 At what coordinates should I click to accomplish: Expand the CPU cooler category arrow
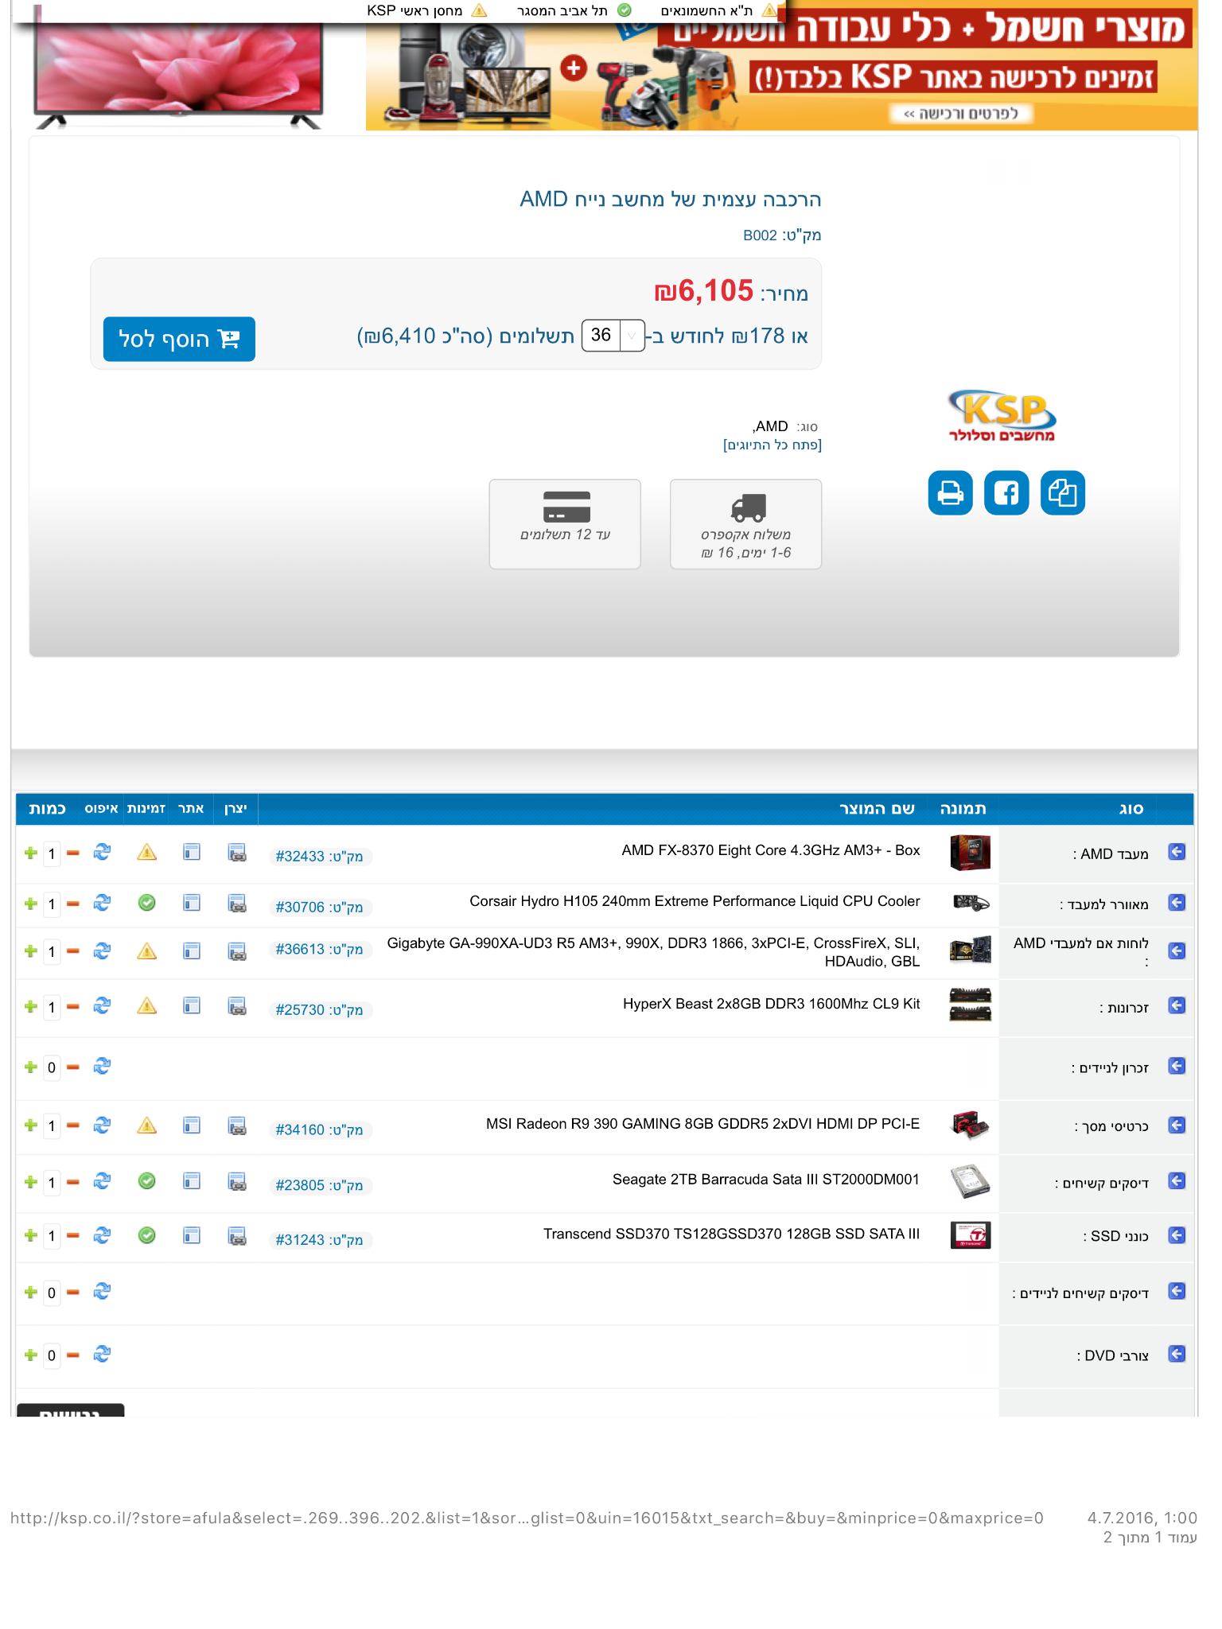point(1177,903)
